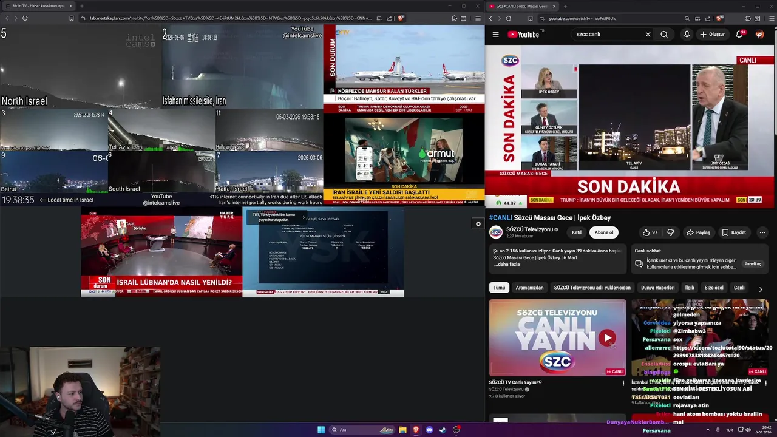777x437 pixels.
Task: Select the Dünya Haberleri chip
Action: point(657,288)
